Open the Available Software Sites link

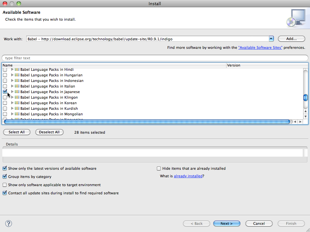260,48
